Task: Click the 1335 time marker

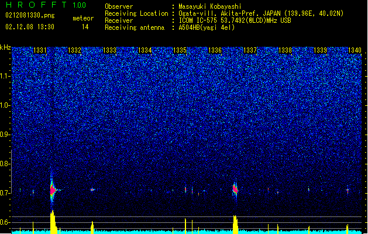Action: [180, 50]
